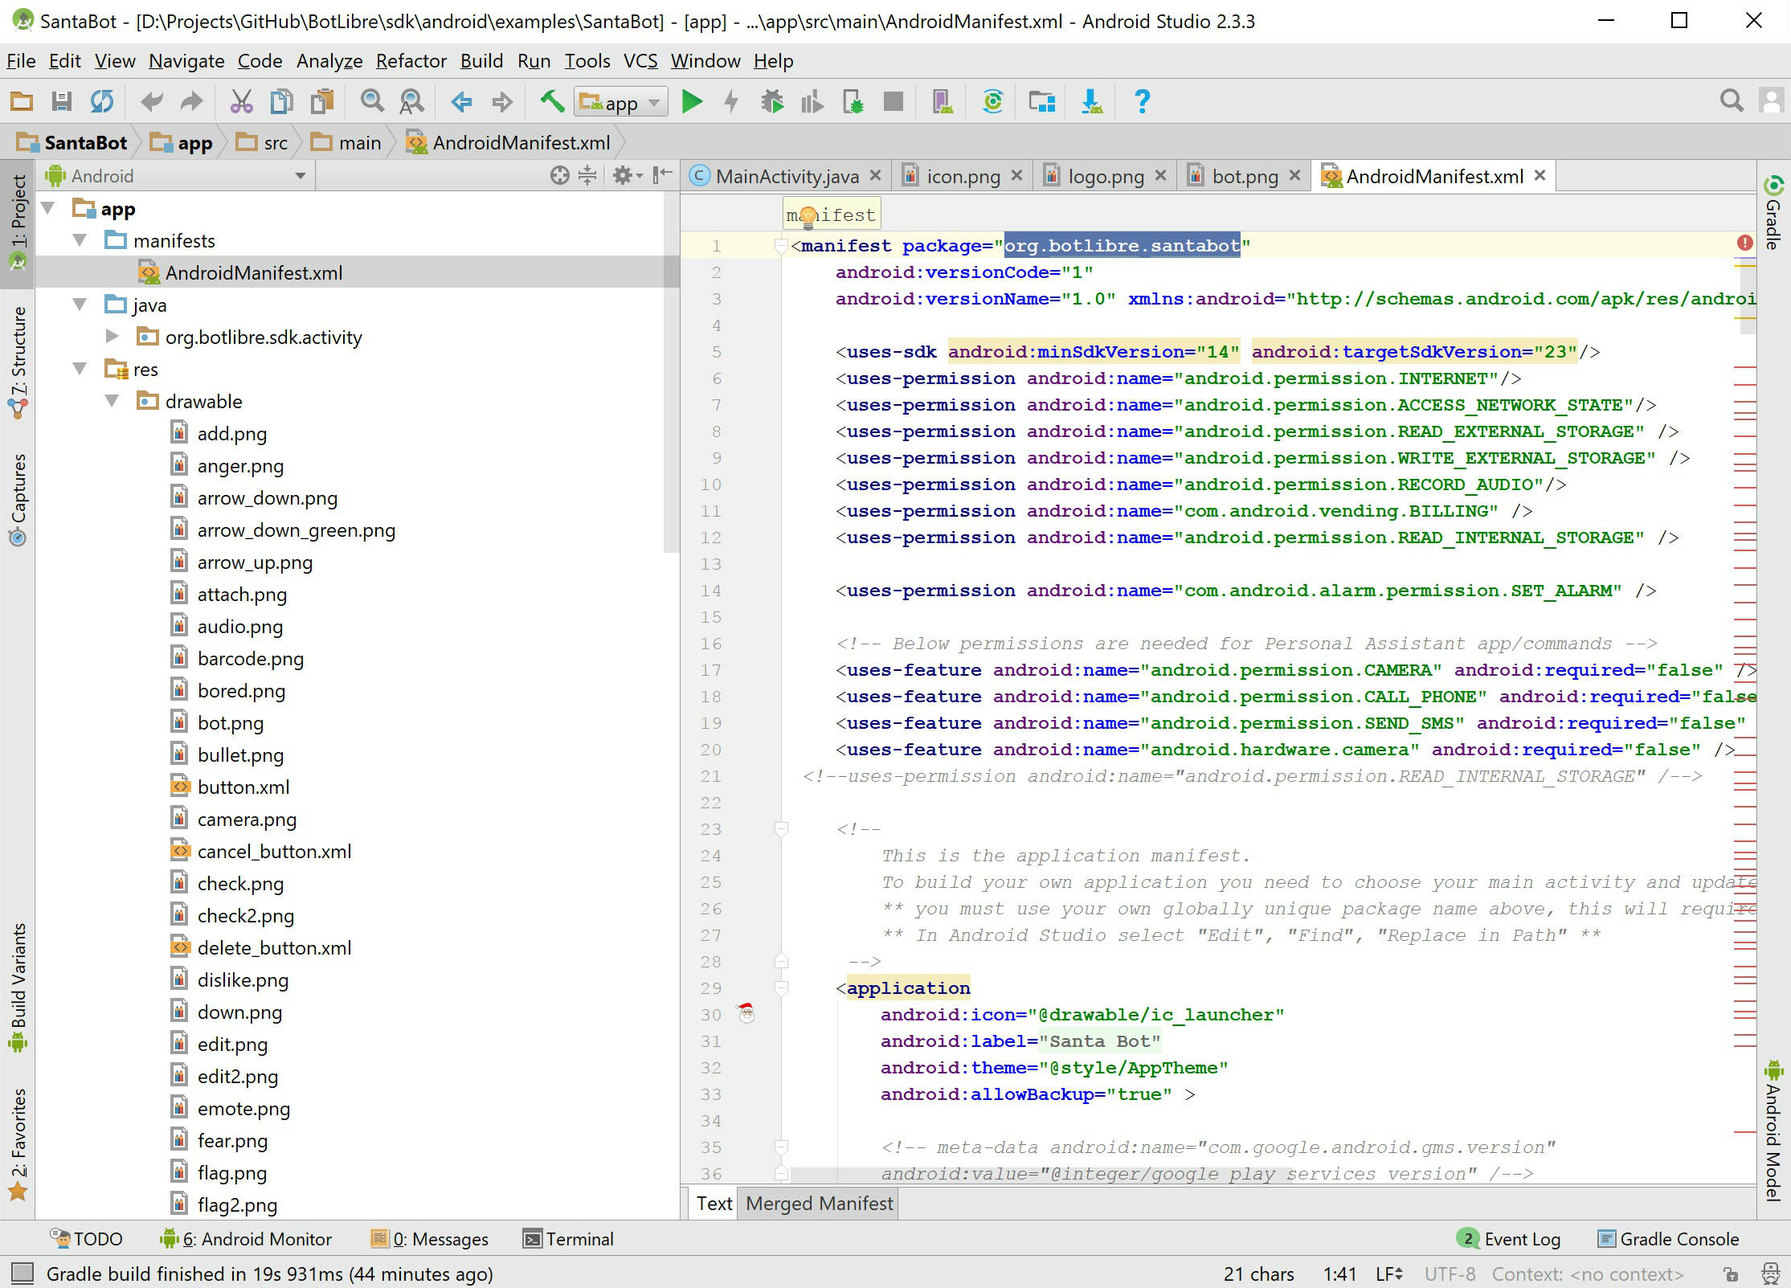Collapse the manifests folder
The height and width of the screenshot is (1288, 1791).
[80, 240]
